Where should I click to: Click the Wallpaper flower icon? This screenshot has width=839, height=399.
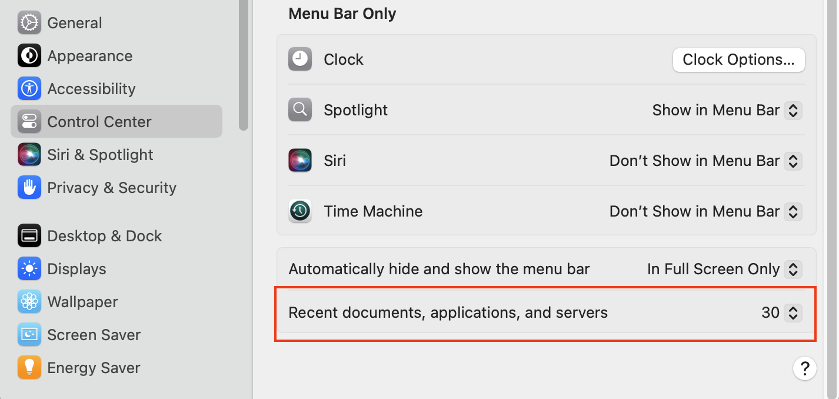(x=29, y=302)
